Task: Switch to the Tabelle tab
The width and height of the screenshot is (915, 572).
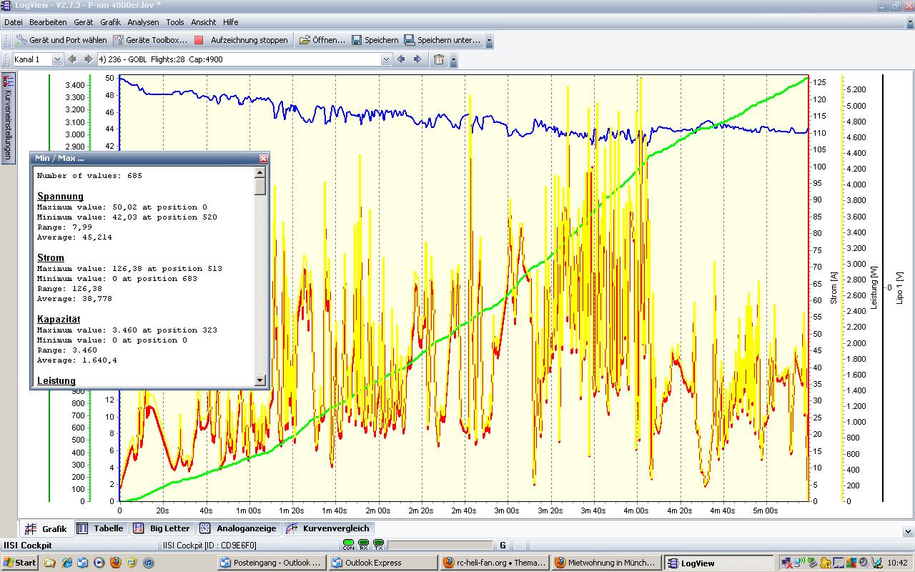Action: tap(101, 528)
